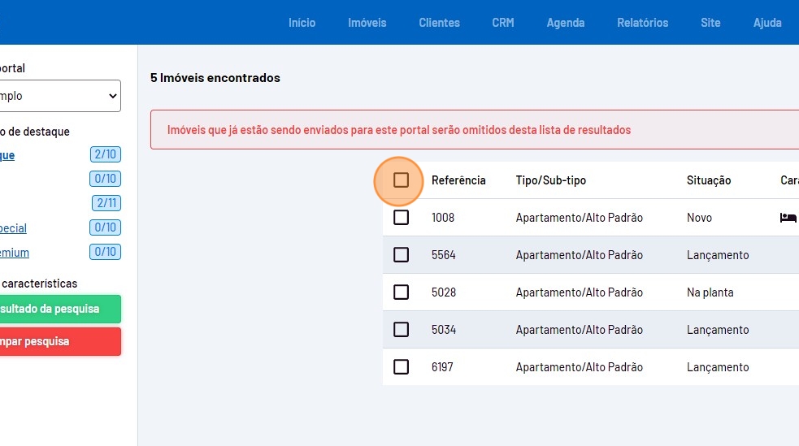Screen dimensions: 799x446
Task: Click the bed icon in row 1008
Action: click(787, 218)
